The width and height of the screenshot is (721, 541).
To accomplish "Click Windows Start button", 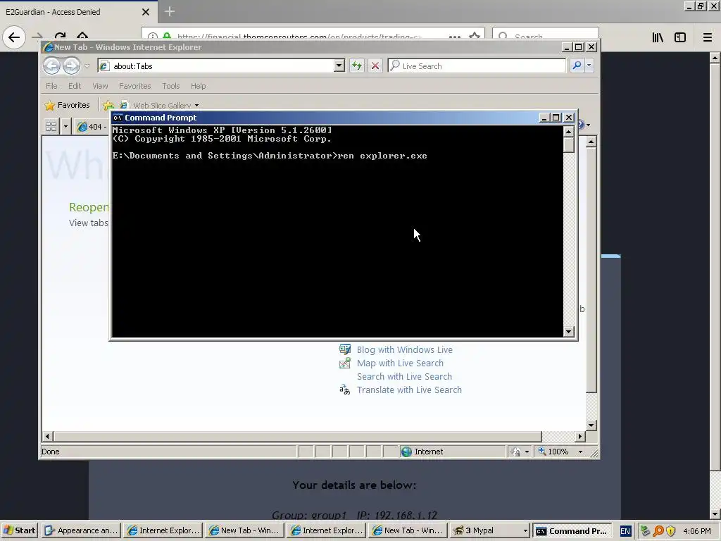I will [19, 530].
